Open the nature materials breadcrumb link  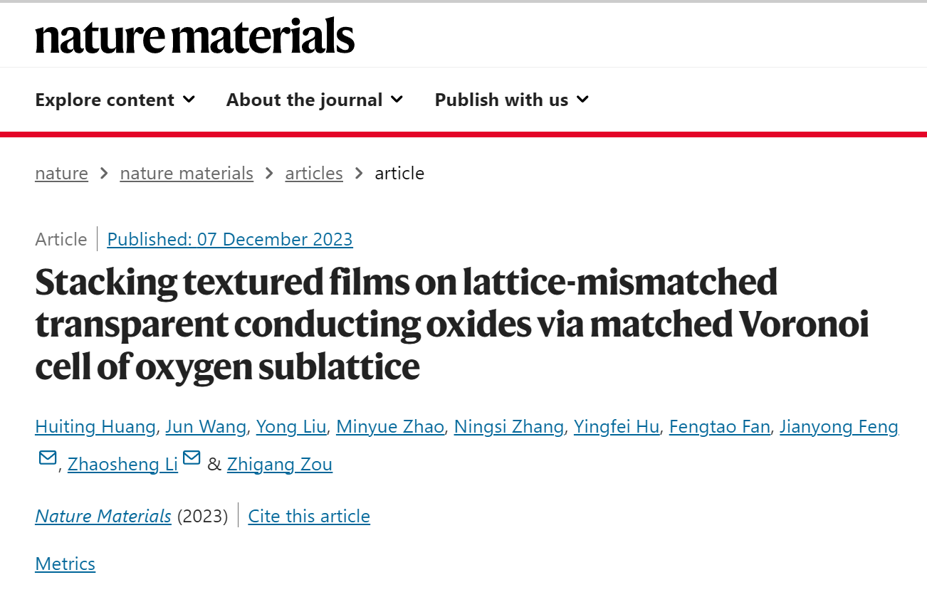187,174
